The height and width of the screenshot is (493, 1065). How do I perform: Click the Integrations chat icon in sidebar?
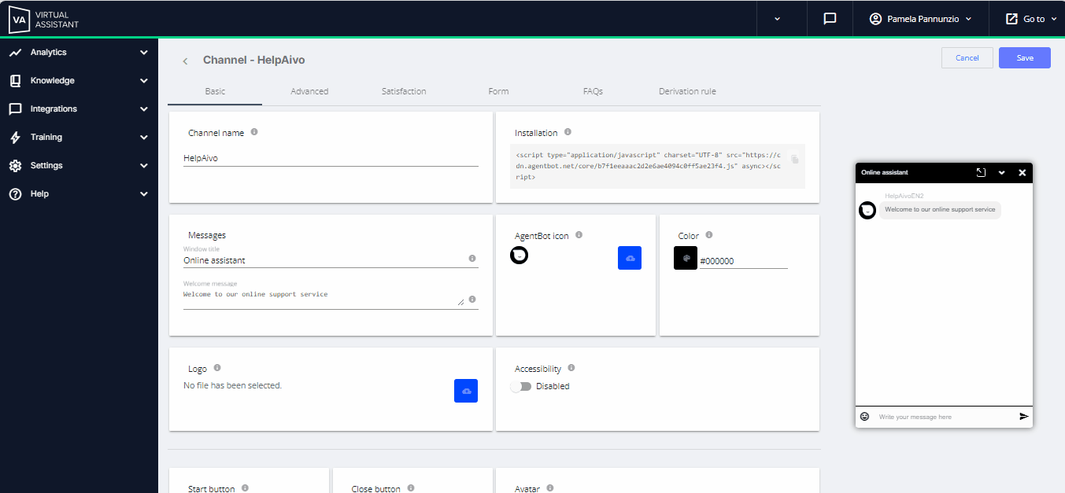coord(15,109)
